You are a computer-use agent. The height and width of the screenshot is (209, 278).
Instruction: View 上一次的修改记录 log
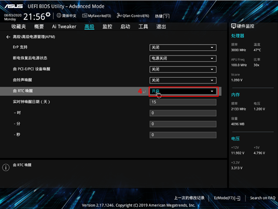click(189, 198)
